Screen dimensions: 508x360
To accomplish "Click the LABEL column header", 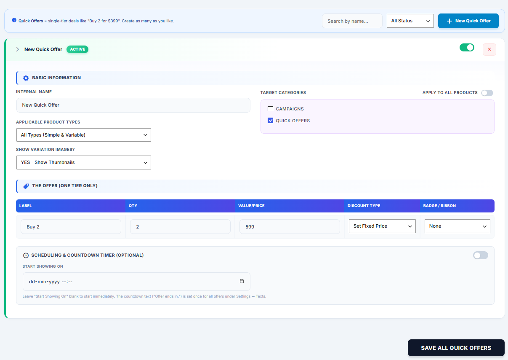I will tap(26, 206).
